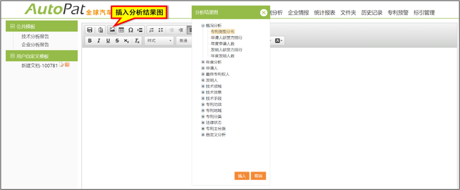This screenshot has width=460, height=190.
Task: Open the 企业分析报告 template
Action: (35, 45)
